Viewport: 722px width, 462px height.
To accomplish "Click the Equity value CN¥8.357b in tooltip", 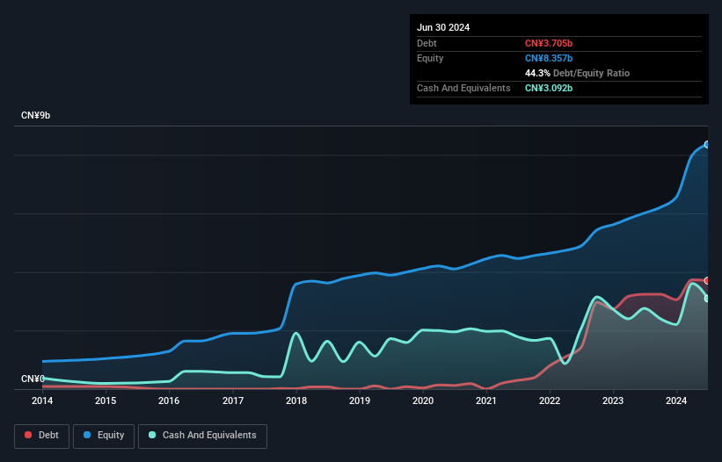I will pyautogui.click(x=549, y=58).
